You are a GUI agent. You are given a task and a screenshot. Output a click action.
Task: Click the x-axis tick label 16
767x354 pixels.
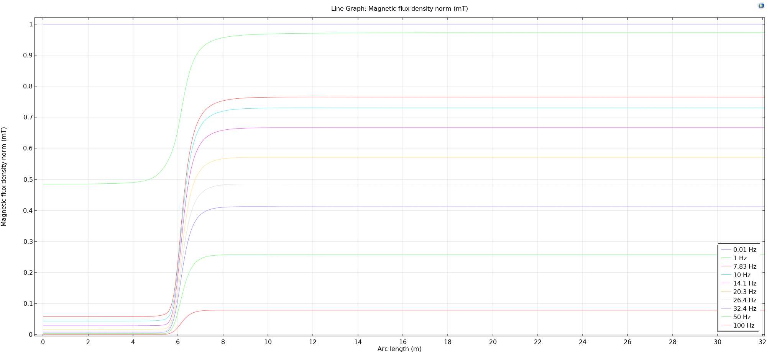(x=402, y=342)
